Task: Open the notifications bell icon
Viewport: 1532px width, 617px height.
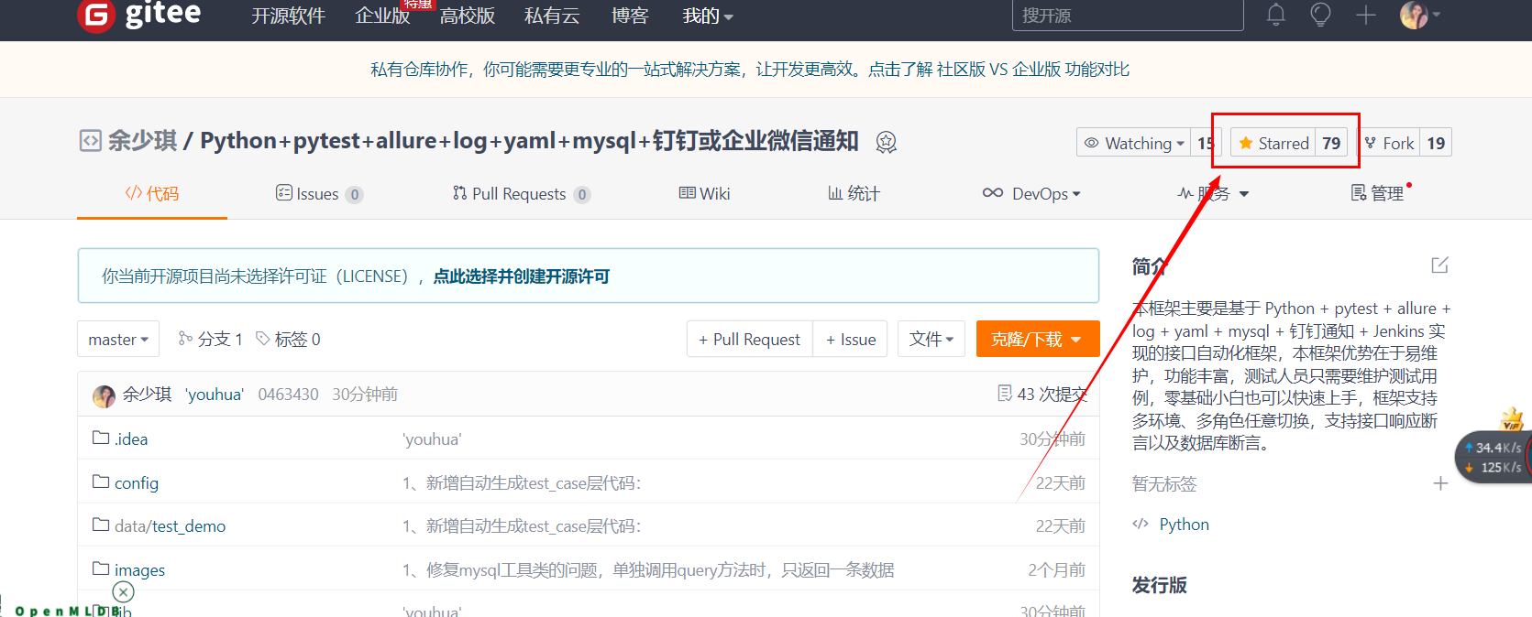Action: pyautogui.click(x=1275, y=15)
